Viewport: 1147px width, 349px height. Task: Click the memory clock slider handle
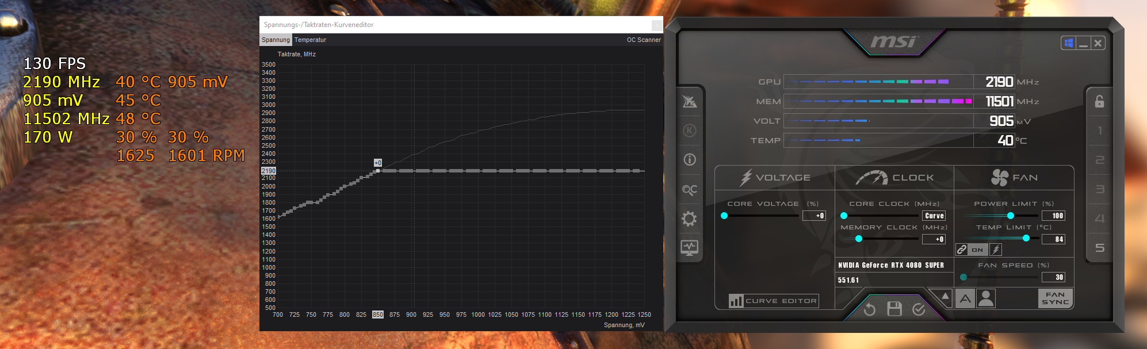coord(859,239)
